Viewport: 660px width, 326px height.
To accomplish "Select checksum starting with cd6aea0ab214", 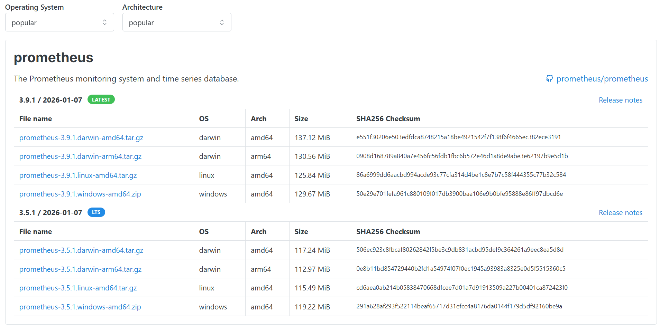I will [x=462, y=288].
